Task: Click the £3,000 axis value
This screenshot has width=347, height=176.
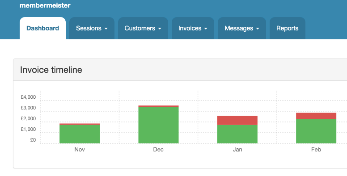Action: pos(28,108)
